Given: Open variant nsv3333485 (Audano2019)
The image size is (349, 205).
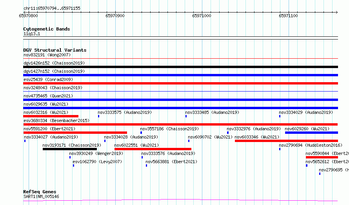Looking at the screenshot, I should pyautogui.click(x=212, y=112).
